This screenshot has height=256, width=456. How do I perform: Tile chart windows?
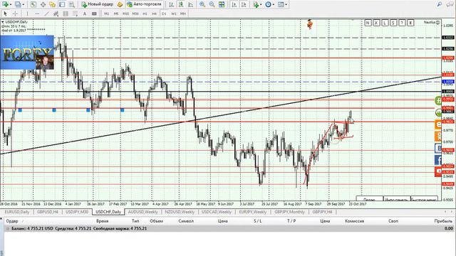(222, 4)
